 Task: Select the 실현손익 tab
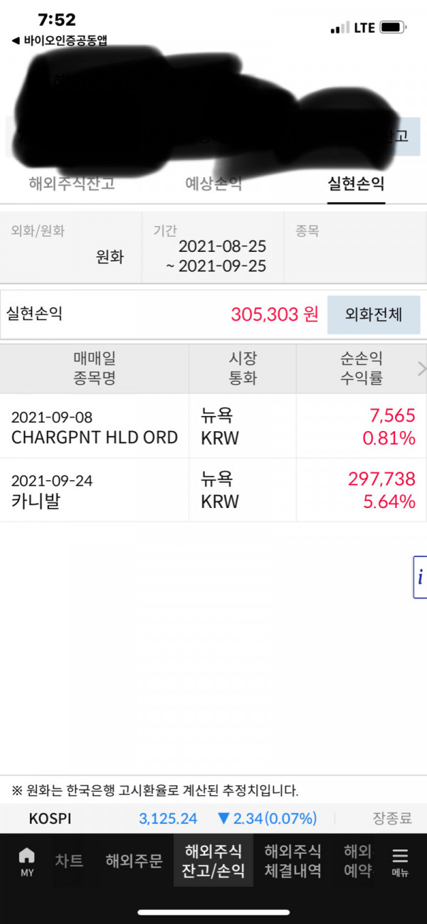coord(356,184)
